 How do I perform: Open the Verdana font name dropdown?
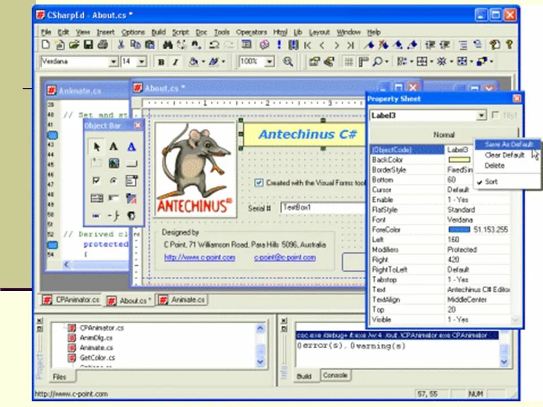click(113, 62)
